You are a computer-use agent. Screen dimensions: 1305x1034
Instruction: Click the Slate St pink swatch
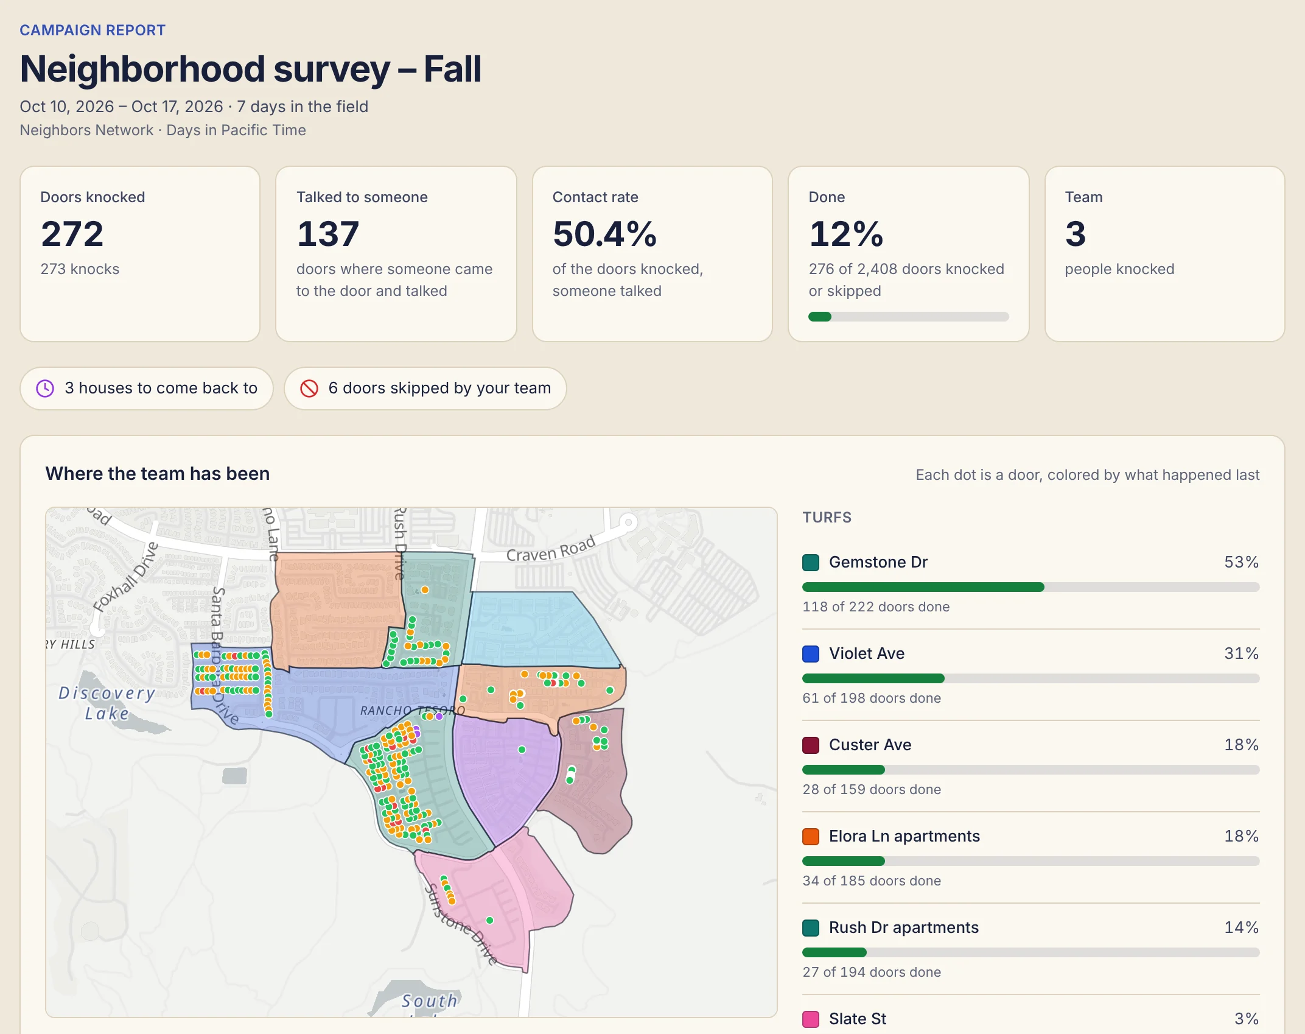(x=811, y=1019)
